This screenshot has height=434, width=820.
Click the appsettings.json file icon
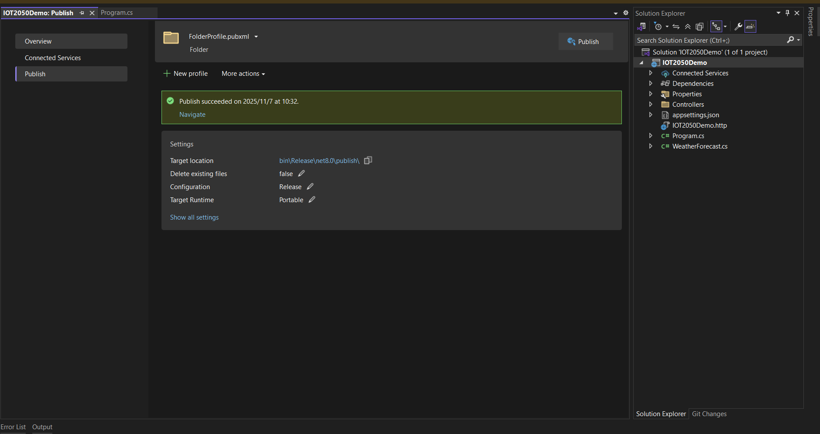[x=665, y=115]
